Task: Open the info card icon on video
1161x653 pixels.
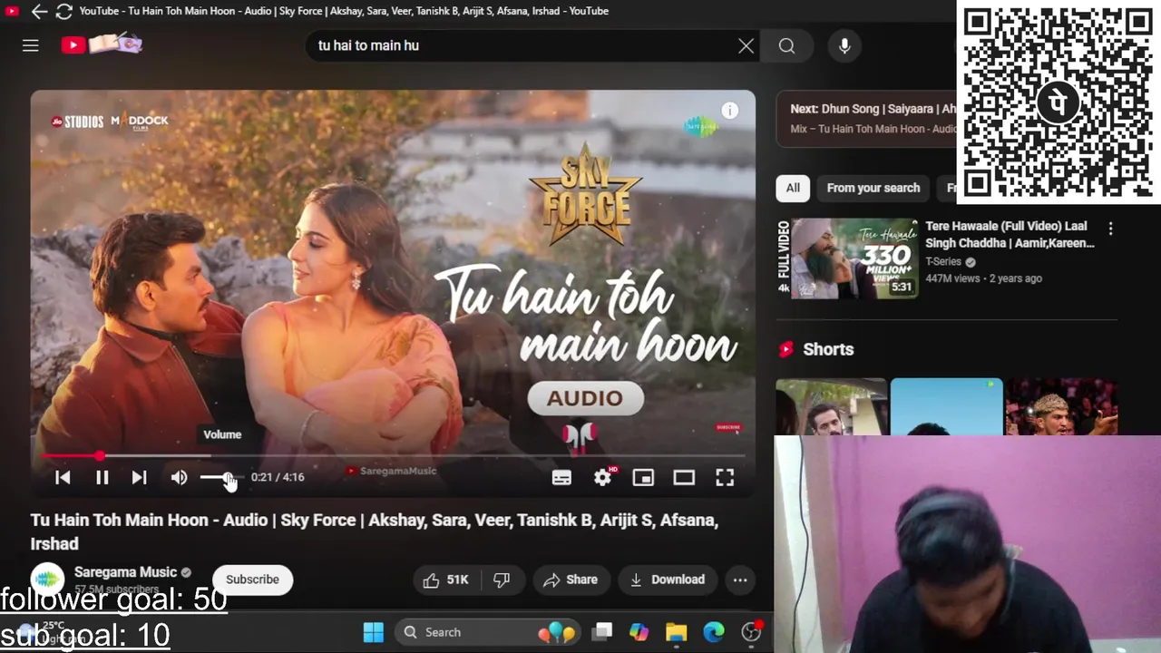Action: pos(730,111)
